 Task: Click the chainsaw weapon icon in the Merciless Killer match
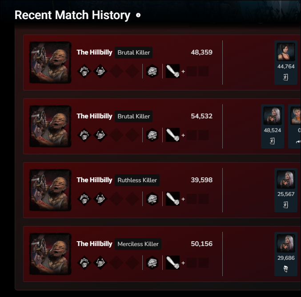(173, 262)
